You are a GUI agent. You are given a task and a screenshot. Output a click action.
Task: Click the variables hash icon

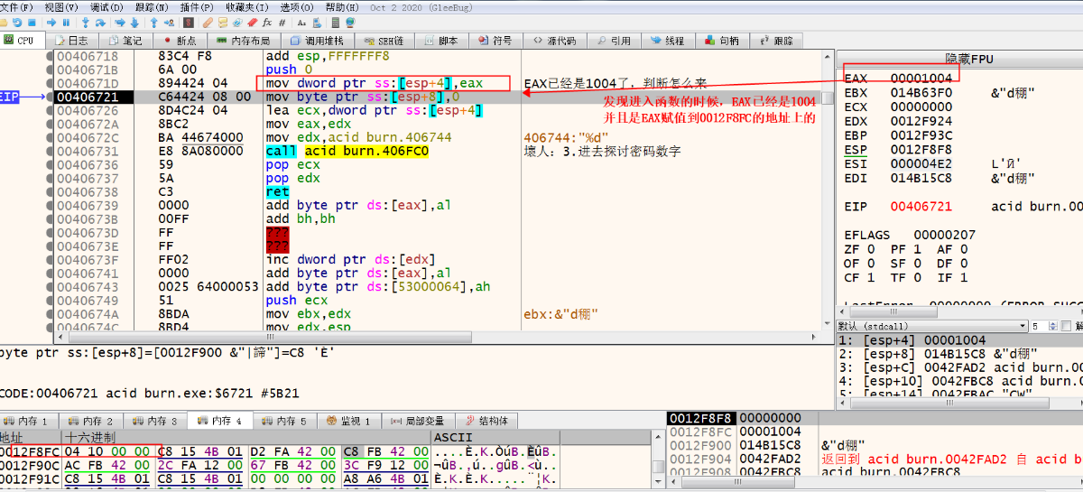click(282, 23)
